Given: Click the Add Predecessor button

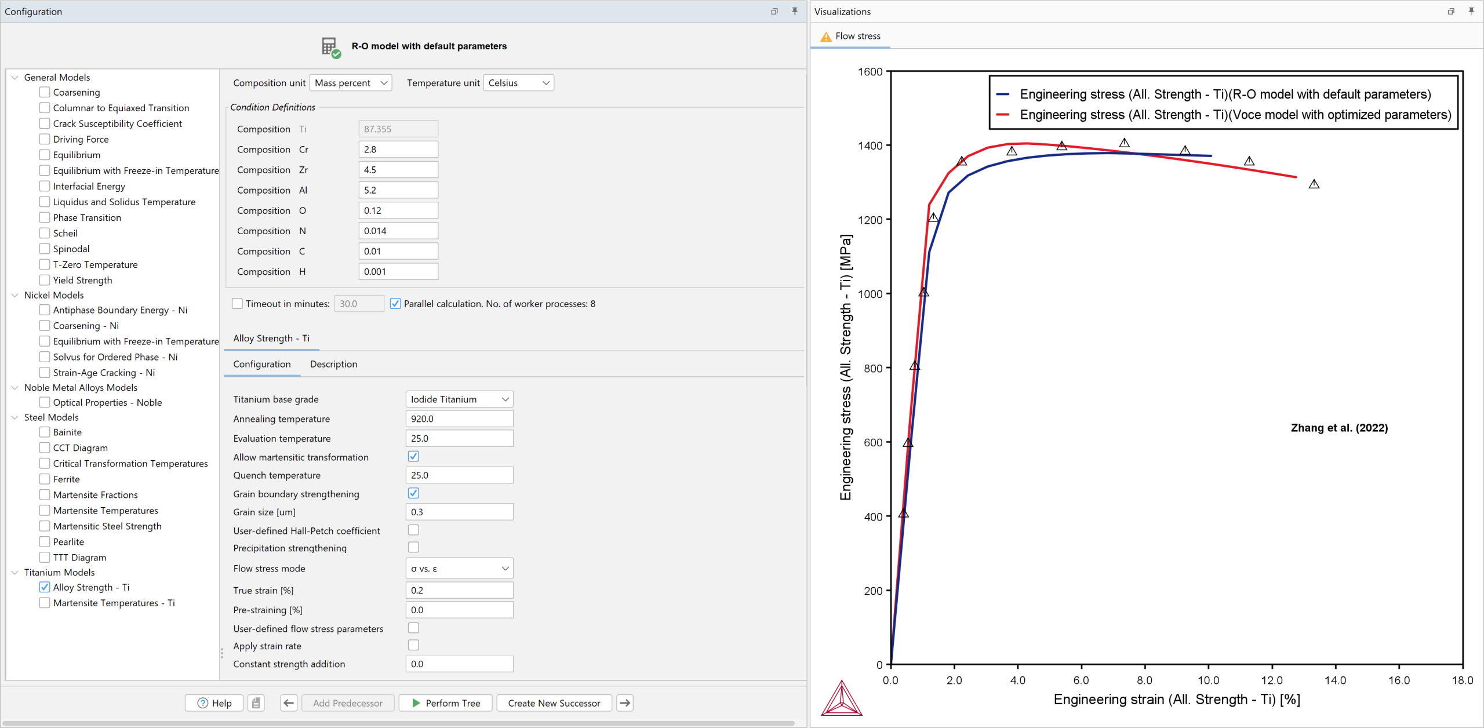Looking at the screenshot, I should coord(348,703).
